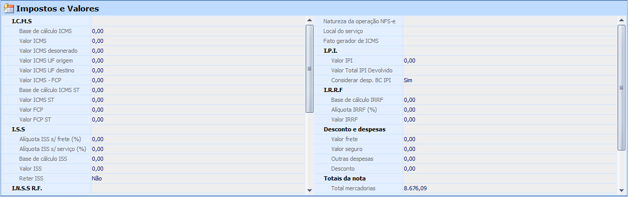Edit the Valor ICMS desonerado value
The height and width of the screenshot is (197, 628).
[198, 51]
